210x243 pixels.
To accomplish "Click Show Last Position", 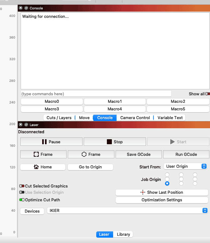I will pos(162,192).
